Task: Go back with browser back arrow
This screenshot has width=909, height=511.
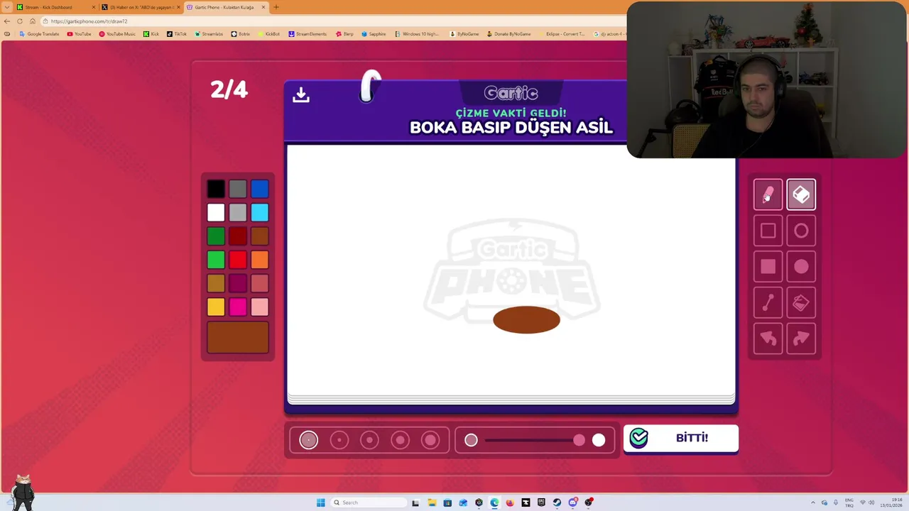Action: click(7, 21)
